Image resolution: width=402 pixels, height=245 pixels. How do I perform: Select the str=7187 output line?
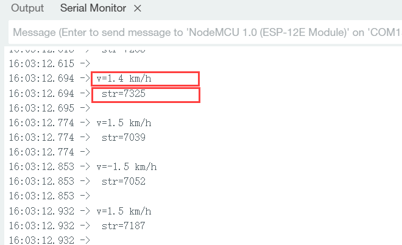124,225
